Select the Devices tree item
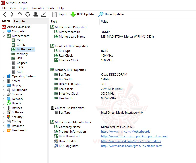 point(17,108)
